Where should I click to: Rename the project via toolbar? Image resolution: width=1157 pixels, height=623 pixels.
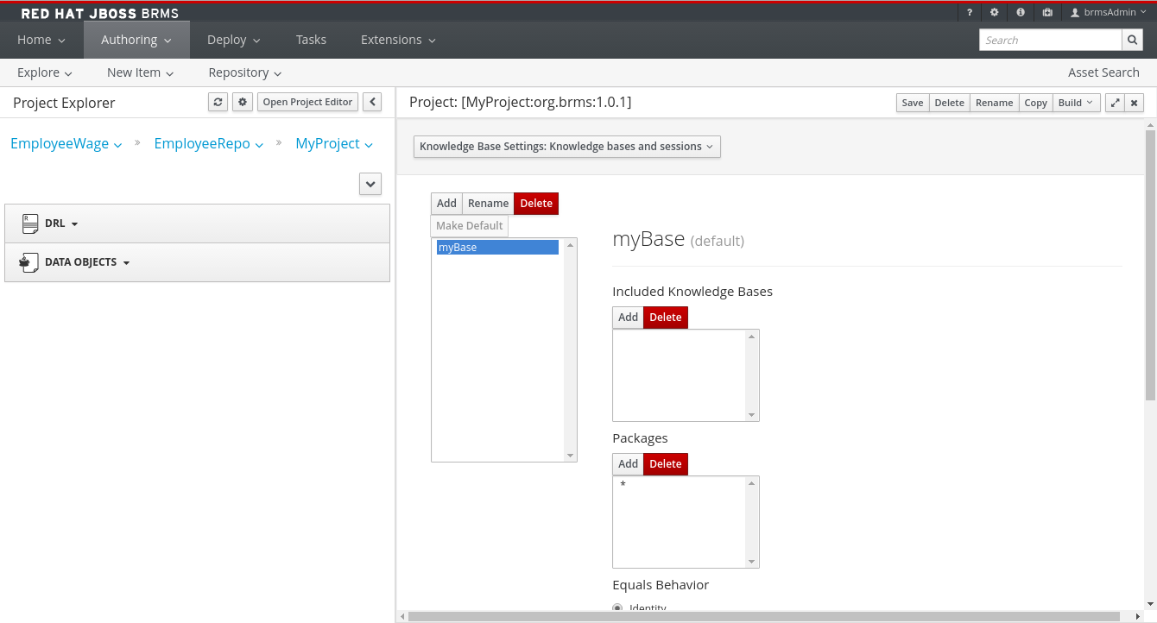994,103
